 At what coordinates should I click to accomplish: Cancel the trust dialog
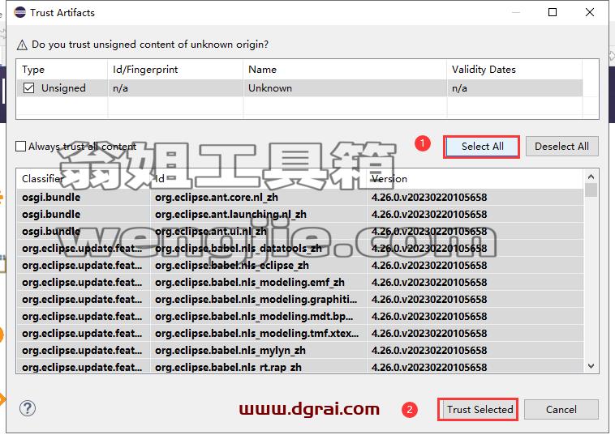coord(561,410)
